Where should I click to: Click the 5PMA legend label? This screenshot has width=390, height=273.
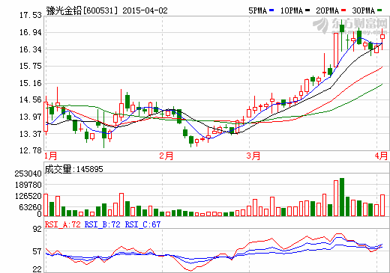[x=257, y=10]
